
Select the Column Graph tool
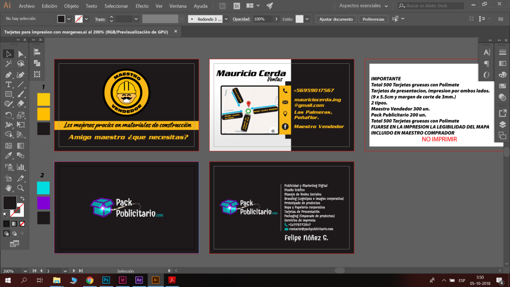click(x=21, y=167)
